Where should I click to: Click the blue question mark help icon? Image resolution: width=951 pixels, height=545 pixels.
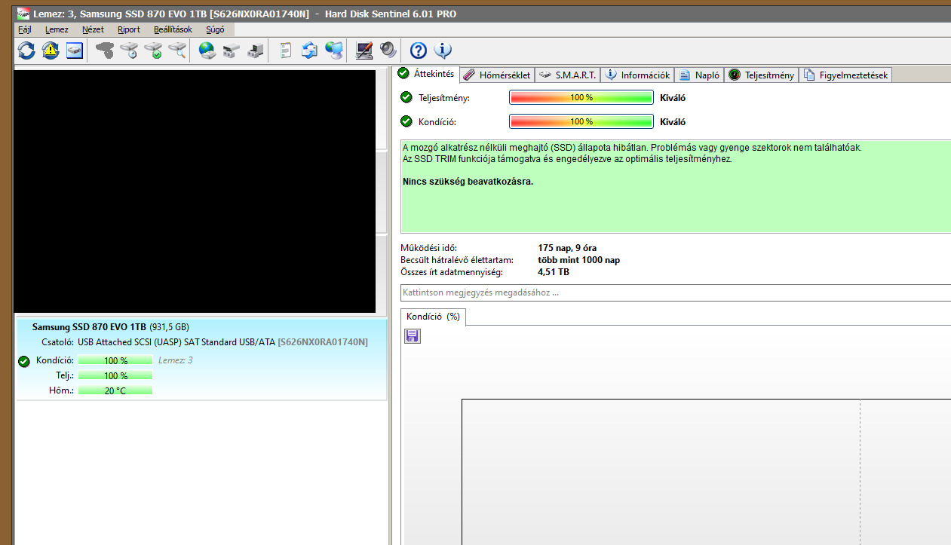point(419,51)
